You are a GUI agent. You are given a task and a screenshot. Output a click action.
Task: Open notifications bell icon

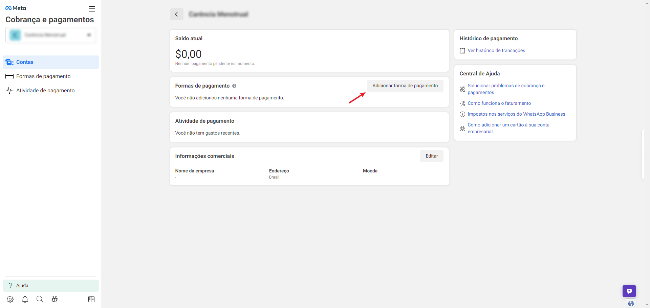click(25, 299)
